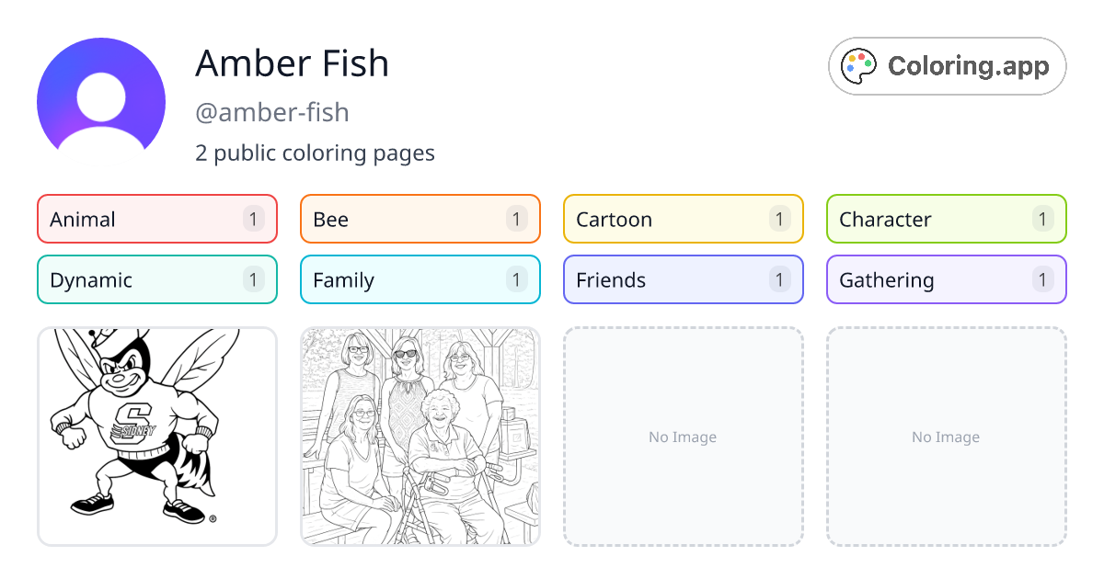This screenshot has width=1104, height=579.
Task: Open the family group coloring page
Action: tap(420, 436)
